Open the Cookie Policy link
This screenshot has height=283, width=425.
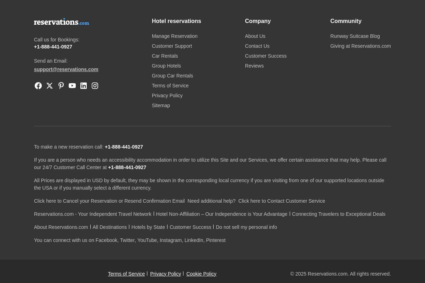201,274
